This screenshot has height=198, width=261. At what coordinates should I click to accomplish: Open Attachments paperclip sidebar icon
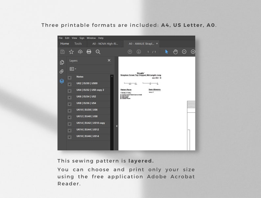click(x=61, y=72)
